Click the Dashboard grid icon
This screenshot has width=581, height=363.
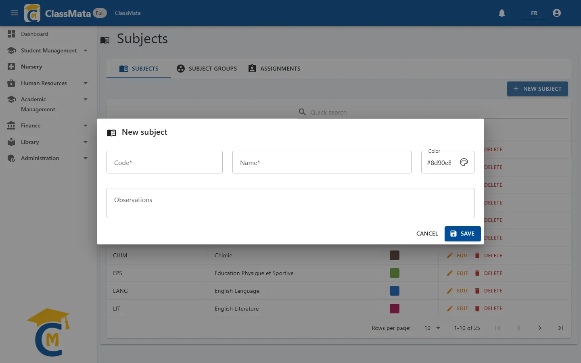point(11,34)
